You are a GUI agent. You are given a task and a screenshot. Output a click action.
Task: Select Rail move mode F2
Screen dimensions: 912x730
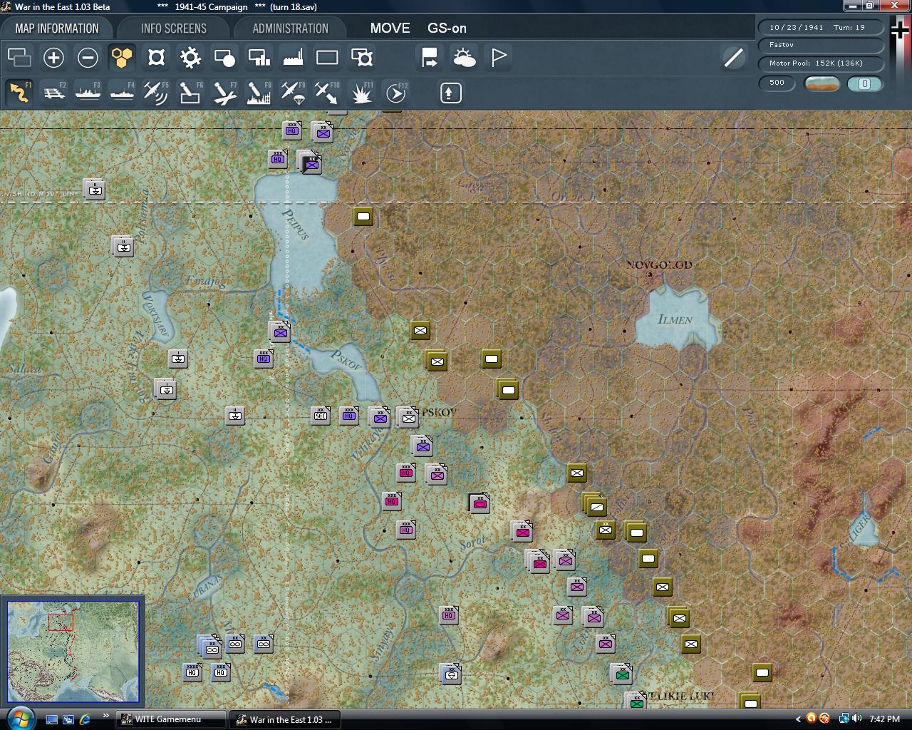[53, 93]
